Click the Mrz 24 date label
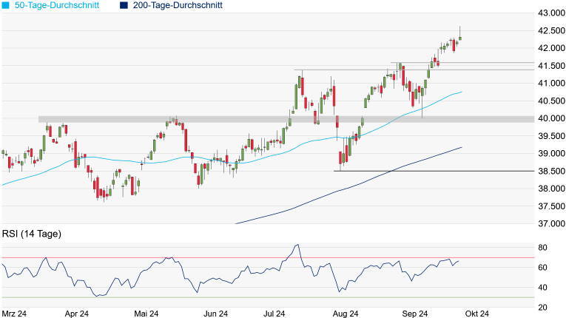 click(x=15, y=314)
